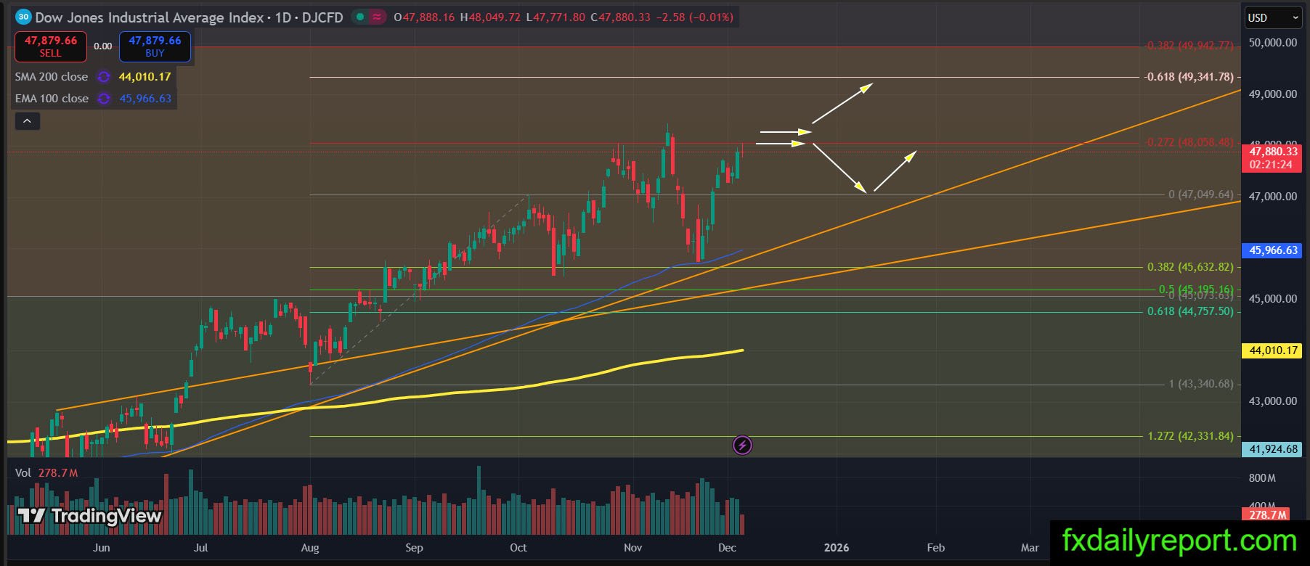The width and height of the screenshot is (1310, 566).
Task: Click the pink approximate-data icon beside DJCFD
Action: [377, 17]
